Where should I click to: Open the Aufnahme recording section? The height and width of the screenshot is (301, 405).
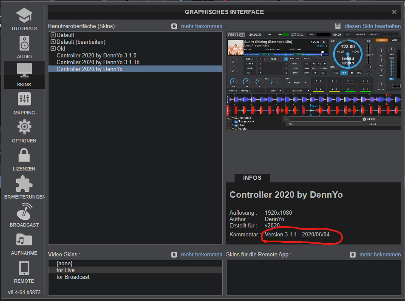(x=24, y=244)
